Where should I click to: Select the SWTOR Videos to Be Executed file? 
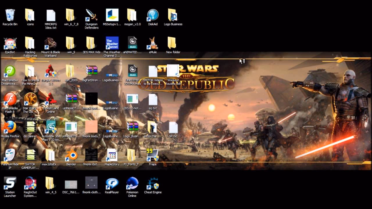click(153, 71)
